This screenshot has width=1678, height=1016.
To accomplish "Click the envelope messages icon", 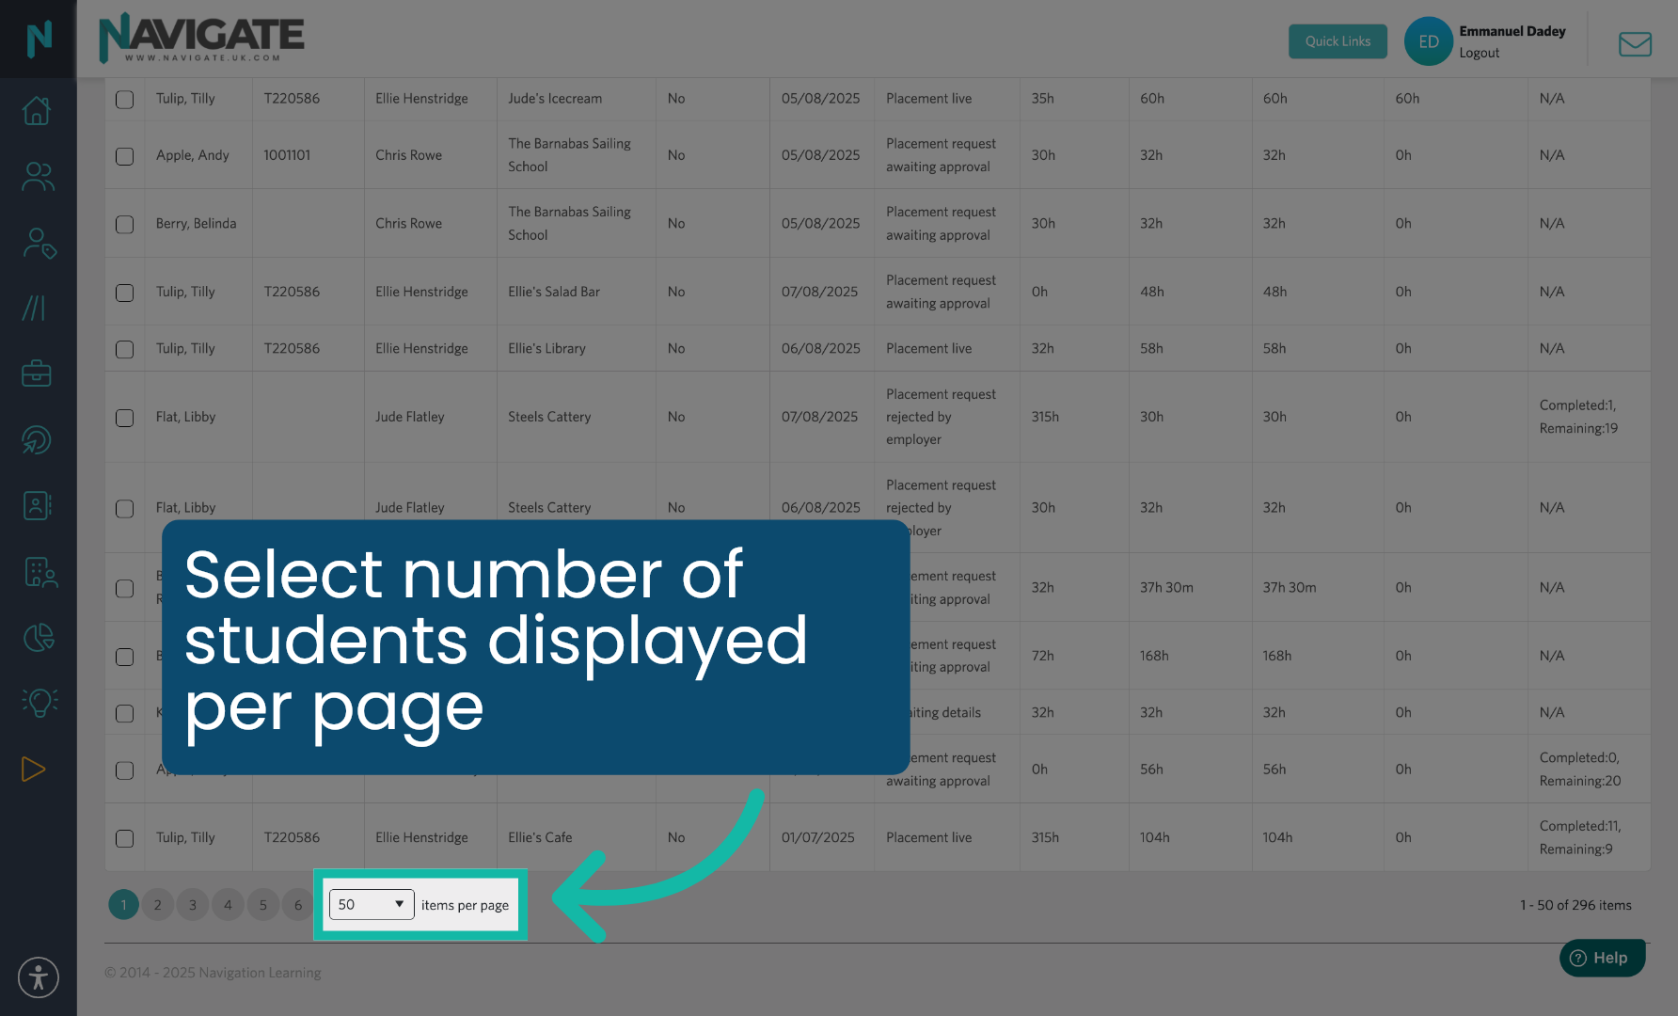I will point(1635,43).
